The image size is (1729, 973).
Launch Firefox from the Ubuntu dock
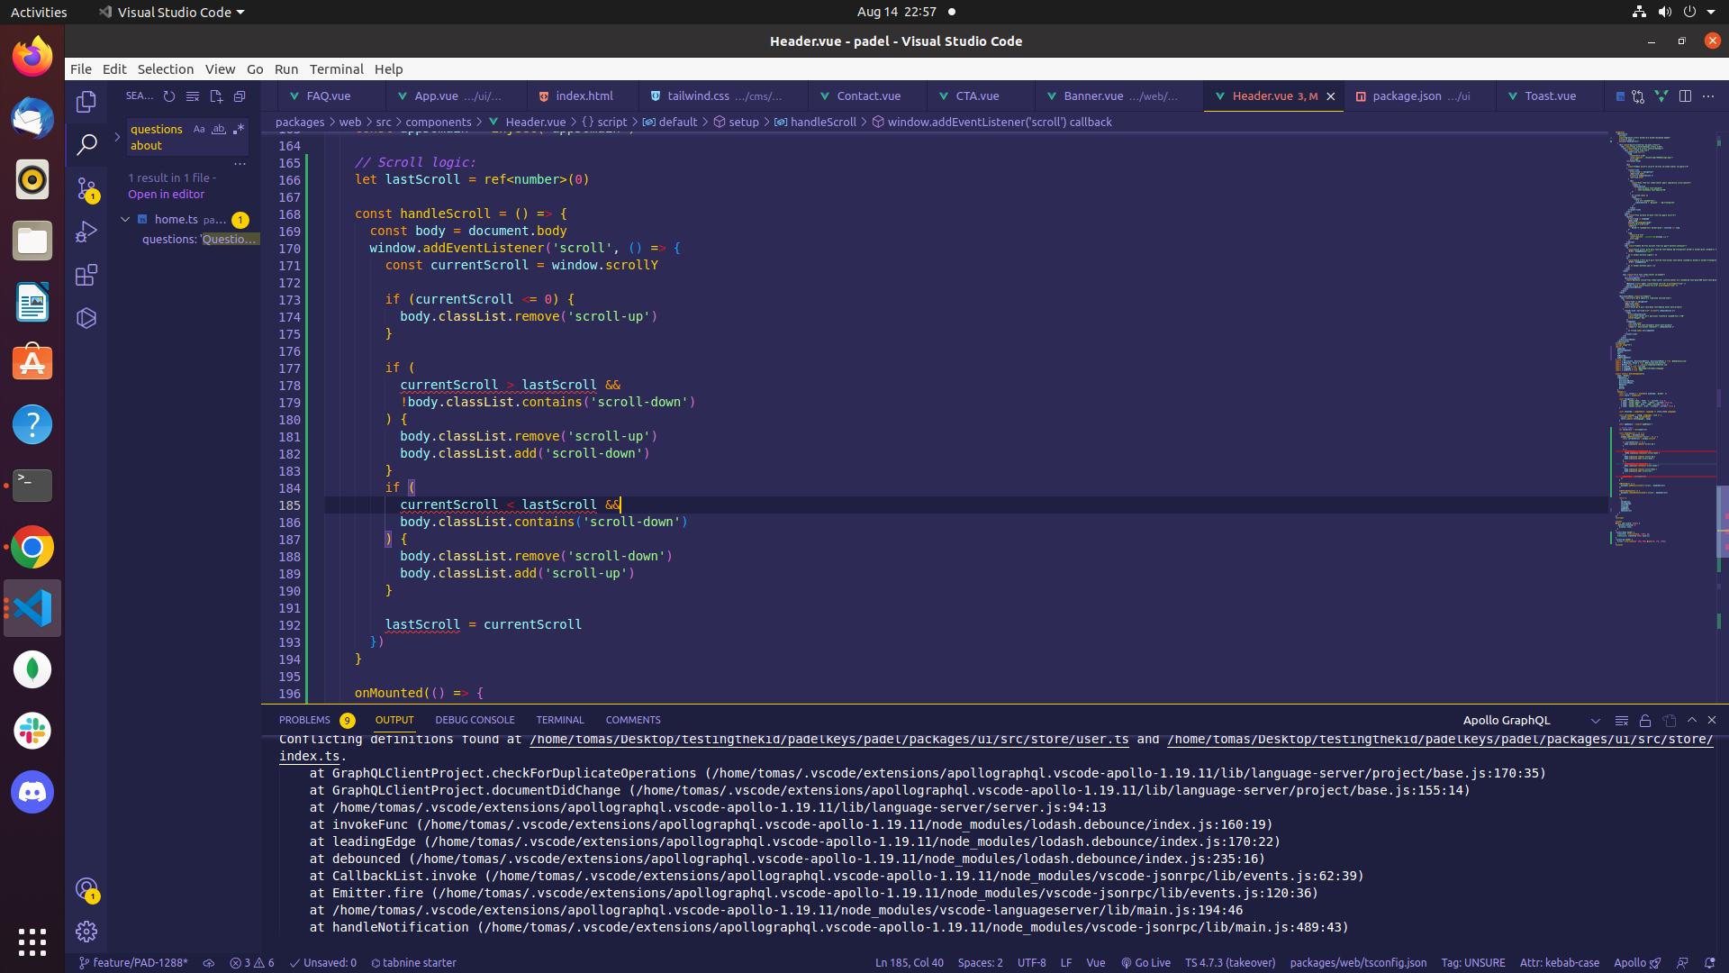point(32,57)
